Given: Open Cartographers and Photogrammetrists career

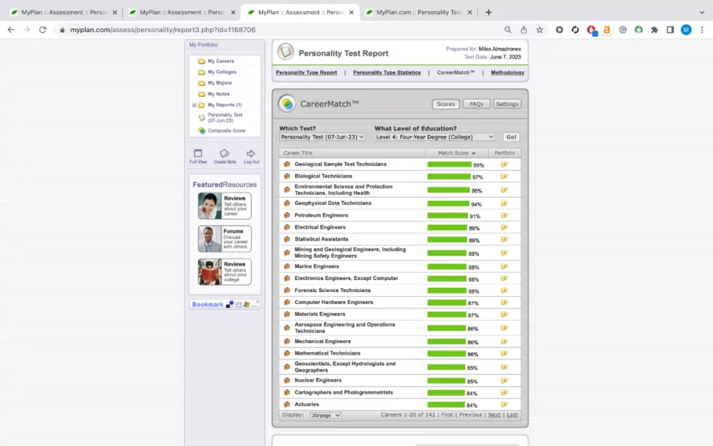Looking at the screenshot, I should click(343, 392).
